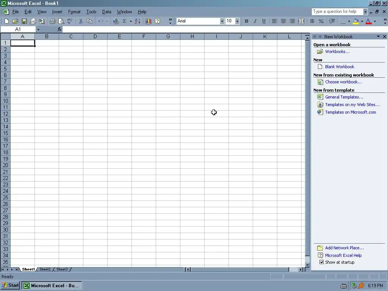Open the Borders dropdown arrow
The width and height of the screenshot is (388, 291).
(x=349, y=21)
